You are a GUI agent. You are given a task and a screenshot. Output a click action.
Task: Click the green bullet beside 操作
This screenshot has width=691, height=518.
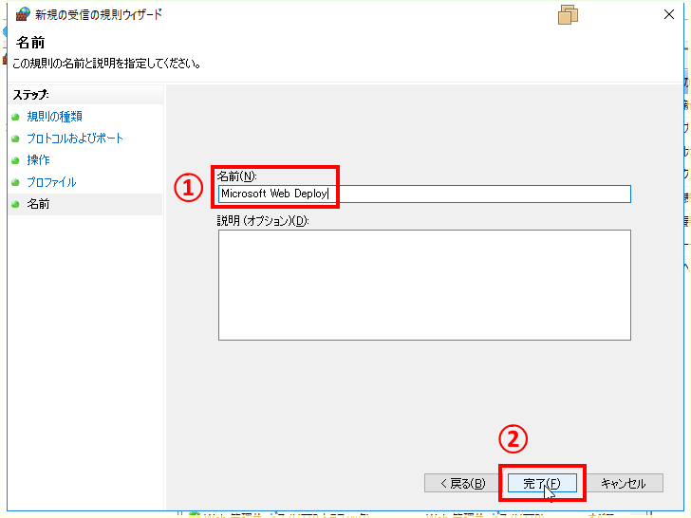point(15,160)
